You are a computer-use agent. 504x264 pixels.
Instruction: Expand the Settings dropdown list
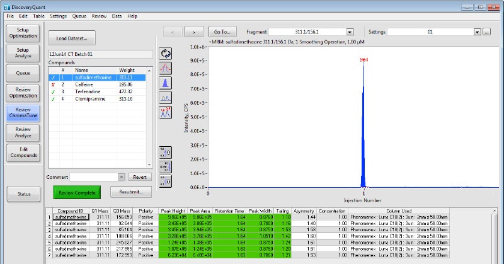(477, 32)
